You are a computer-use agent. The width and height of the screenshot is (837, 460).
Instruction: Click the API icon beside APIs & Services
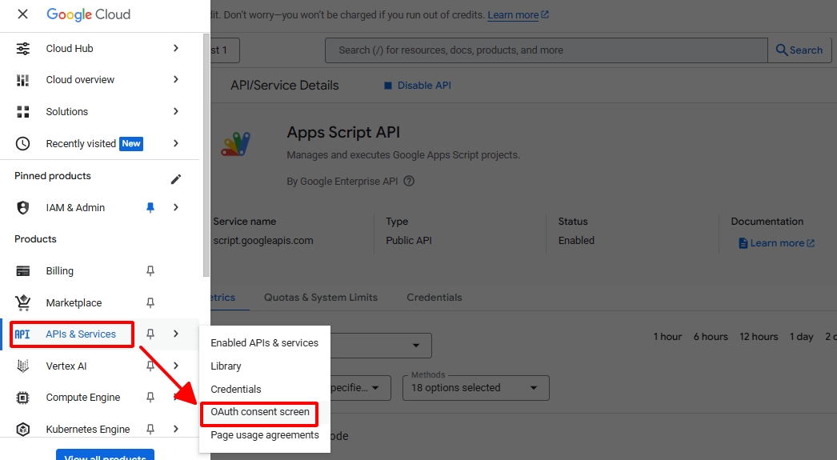[22, 334]
